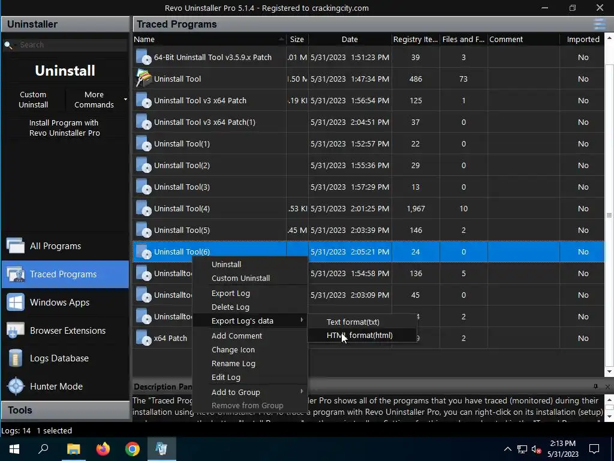Click the Description Panel scrollbar down arrow
This screenshot has height=461, width=614.
609,417
